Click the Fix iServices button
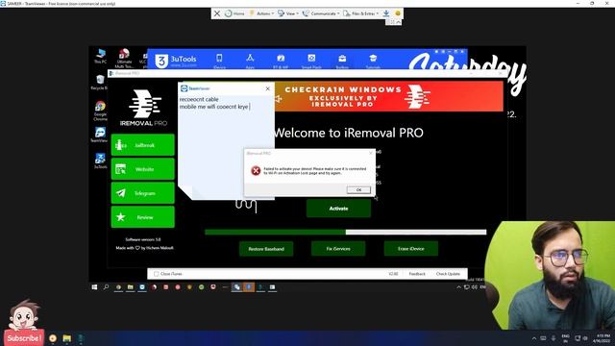Viewport: 615px width, 346px height. coord(338,249)
